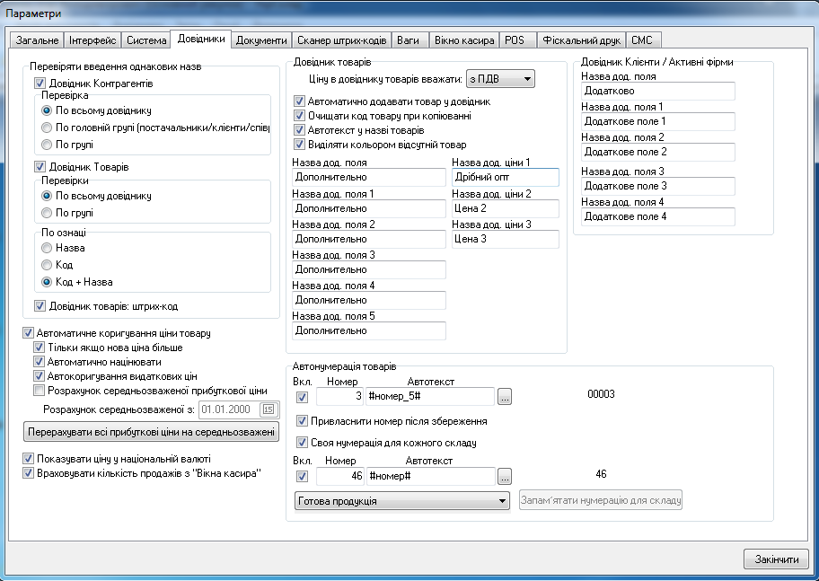Screen dimensions: 819x581
Task: Select the 'Вікно касира' tab
Action: (463, 40)
